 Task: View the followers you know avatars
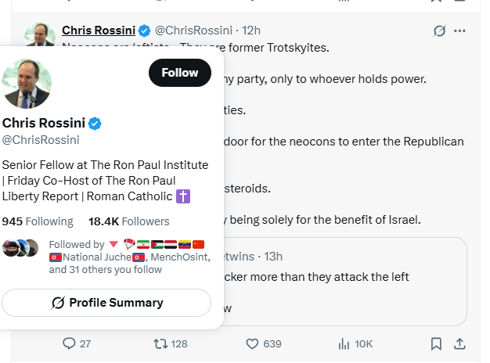coord(20,248)
